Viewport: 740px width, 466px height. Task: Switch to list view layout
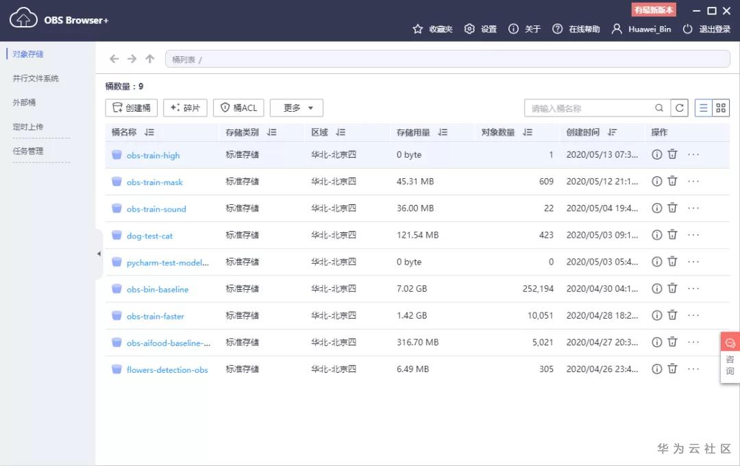(x=703, y=108)
